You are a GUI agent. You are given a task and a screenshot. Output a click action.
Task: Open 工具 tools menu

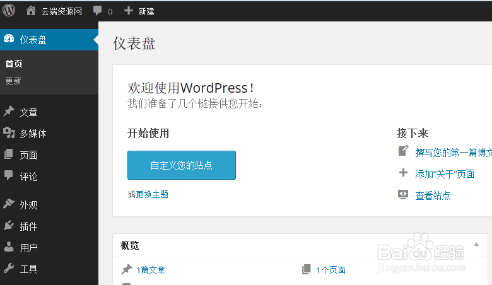[28, 269]
